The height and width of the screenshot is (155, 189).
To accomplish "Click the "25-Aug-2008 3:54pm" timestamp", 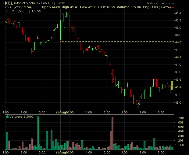I will (20, 7).
